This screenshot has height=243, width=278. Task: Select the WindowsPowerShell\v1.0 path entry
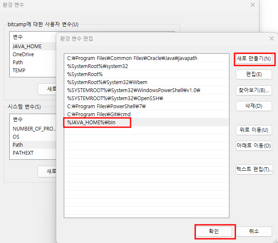147,90
